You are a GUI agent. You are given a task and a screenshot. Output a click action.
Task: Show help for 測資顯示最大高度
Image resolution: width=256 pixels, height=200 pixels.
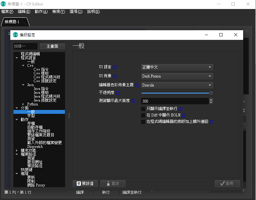(x=133, y=101)
